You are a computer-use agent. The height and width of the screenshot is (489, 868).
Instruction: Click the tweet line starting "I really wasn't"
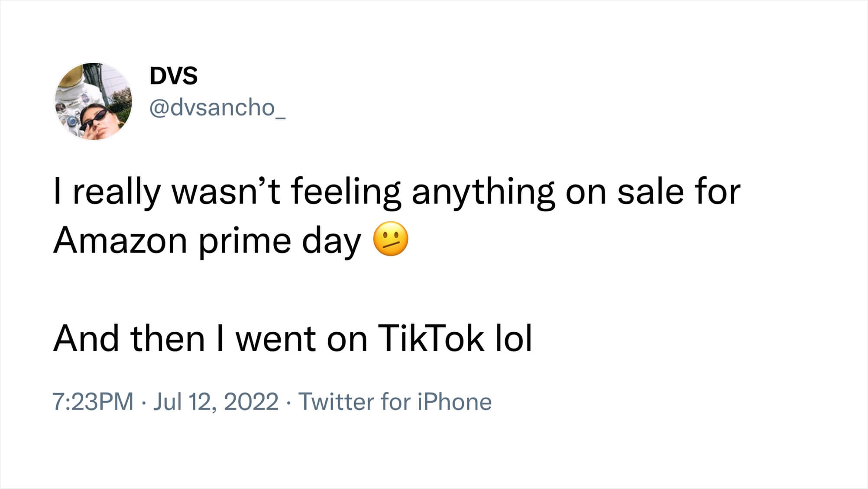tap(397, 192)
